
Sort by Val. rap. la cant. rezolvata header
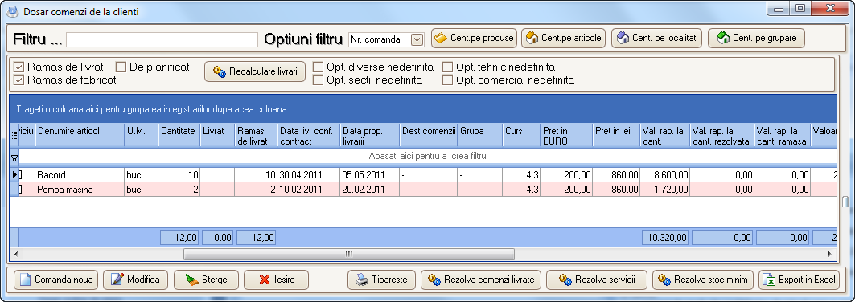[x=721, y=136]
